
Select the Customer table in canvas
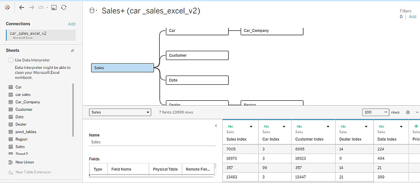197,55
